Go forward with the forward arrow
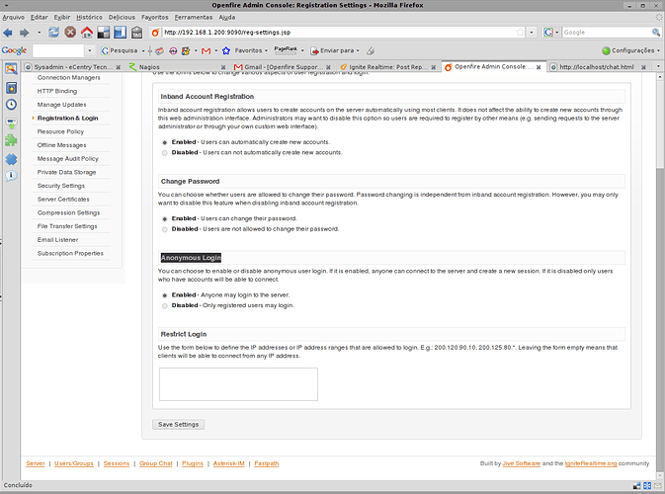This screenshot has height=494, width=665. click(x=24, y=33)
